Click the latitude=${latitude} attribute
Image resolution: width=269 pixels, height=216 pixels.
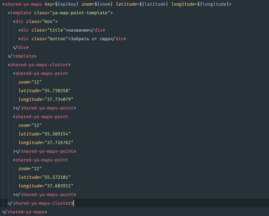142,4
